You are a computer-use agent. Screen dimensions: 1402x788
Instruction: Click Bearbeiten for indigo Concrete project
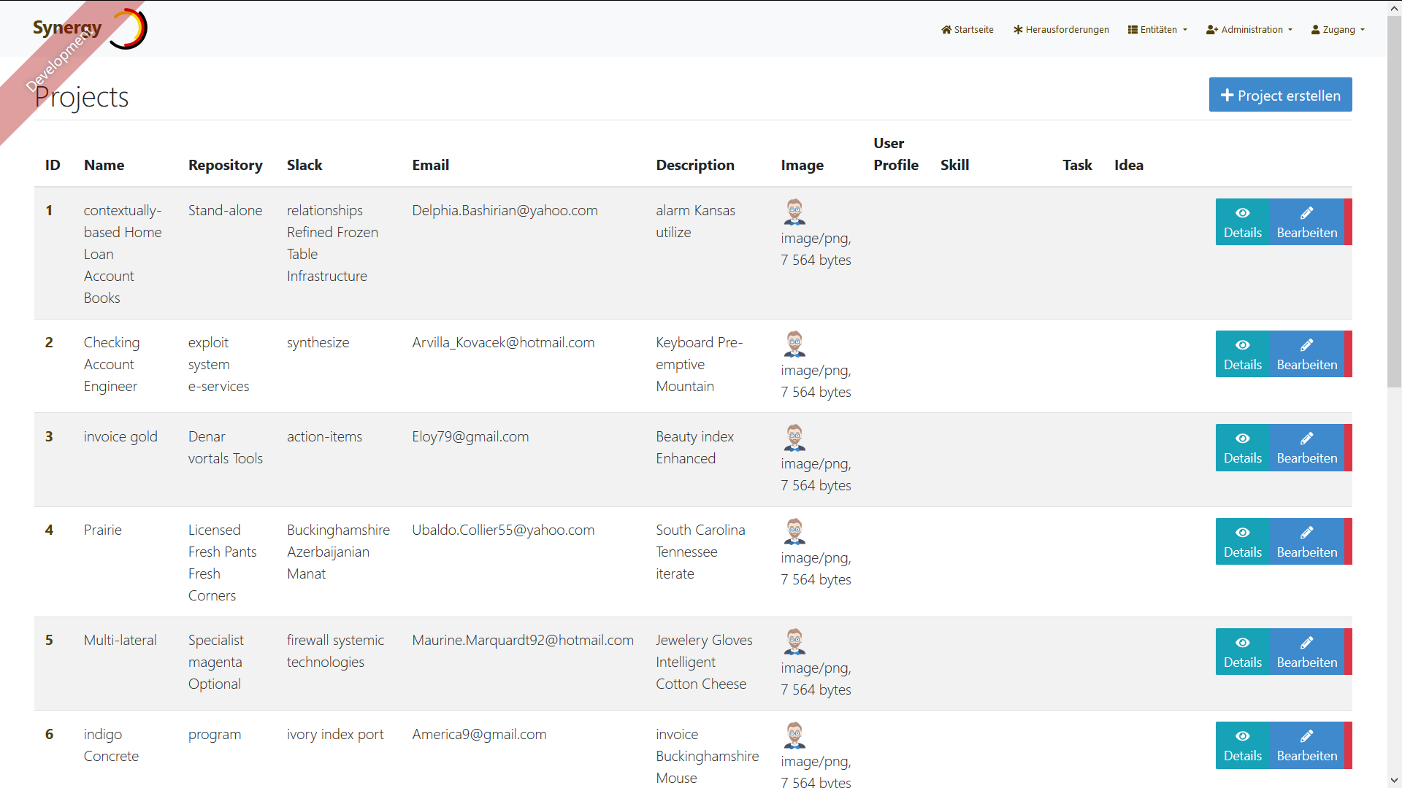click(1306, 745)
